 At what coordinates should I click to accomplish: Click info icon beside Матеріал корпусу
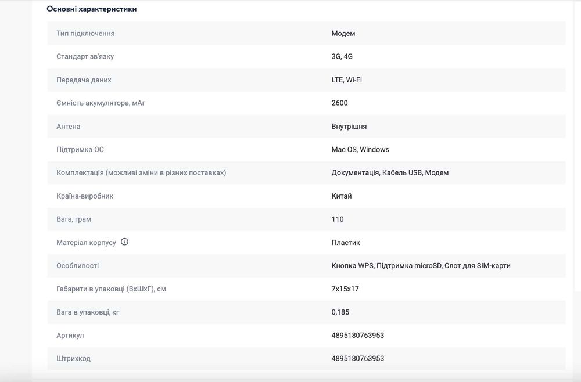124,242
